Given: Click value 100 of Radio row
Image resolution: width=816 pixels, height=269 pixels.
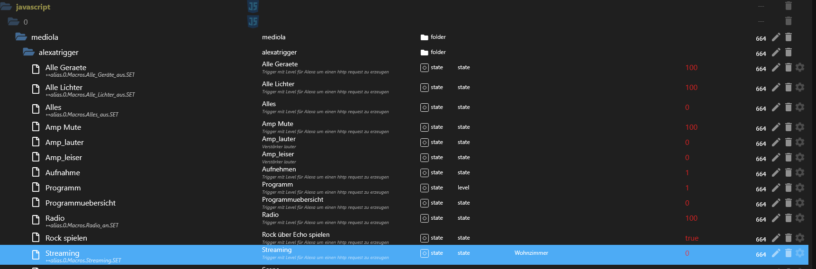Looking at the screenshot, I should (691, 218).
